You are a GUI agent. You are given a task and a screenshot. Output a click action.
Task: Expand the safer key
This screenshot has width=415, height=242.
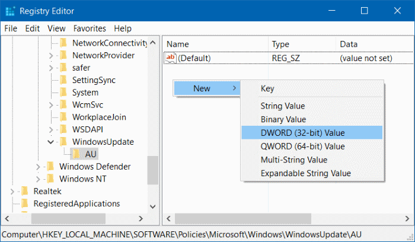[51, 68]
